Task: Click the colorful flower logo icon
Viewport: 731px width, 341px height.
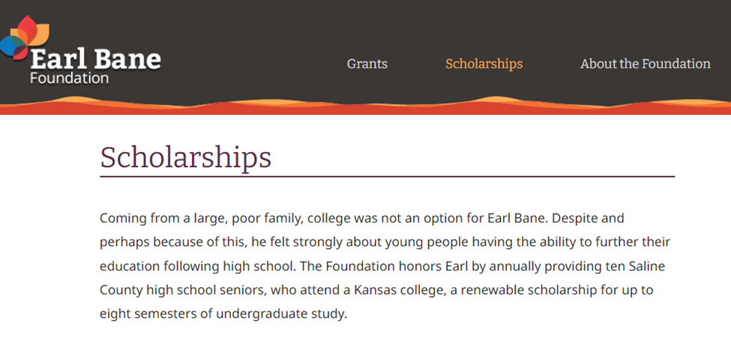Action: (x=23, y=37)
